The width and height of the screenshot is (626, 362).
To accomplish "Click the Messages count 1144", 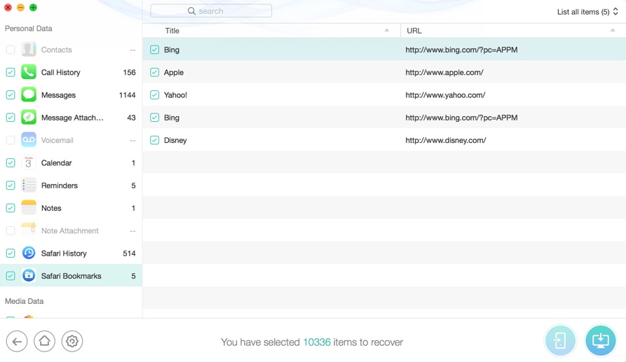I will tap(127, 95).
